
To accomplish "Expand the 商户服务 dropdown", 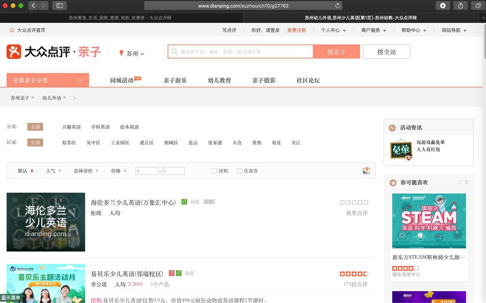I will click(x=374, y=30).
